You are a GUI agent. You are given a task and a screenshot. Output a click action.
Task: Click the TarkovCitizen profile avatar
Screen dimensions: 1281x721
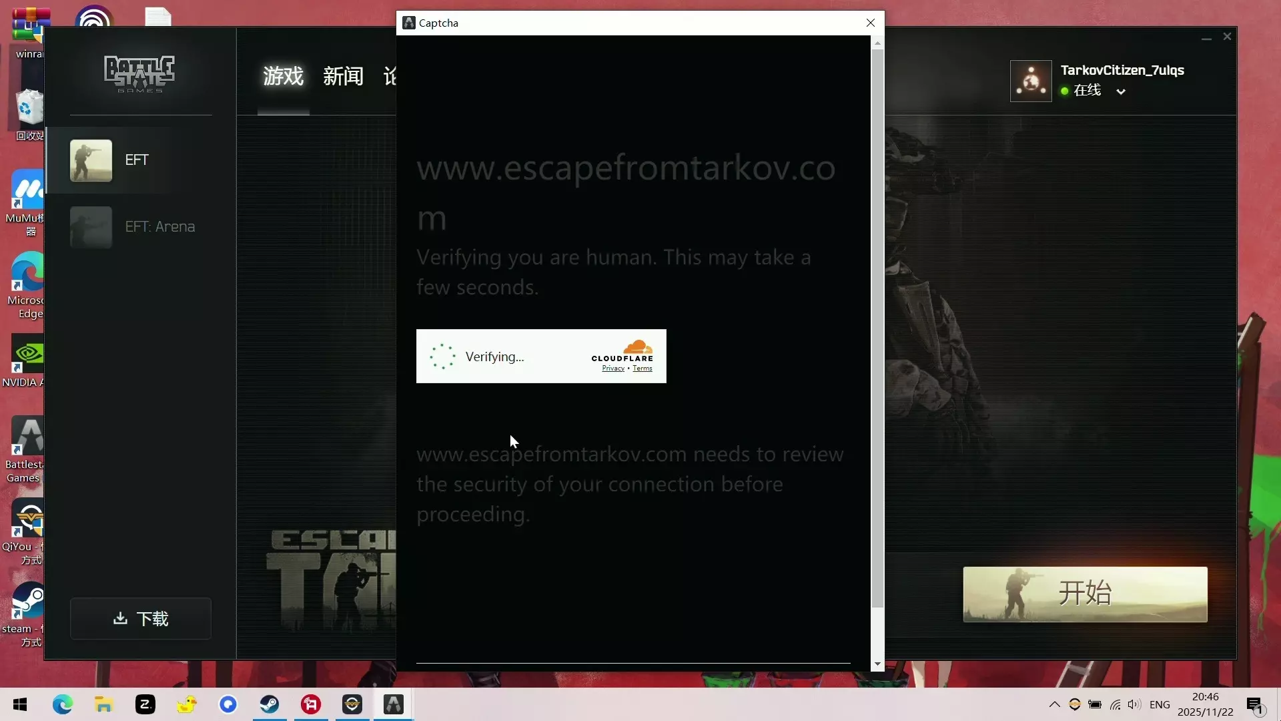[x=1031, y=81]
